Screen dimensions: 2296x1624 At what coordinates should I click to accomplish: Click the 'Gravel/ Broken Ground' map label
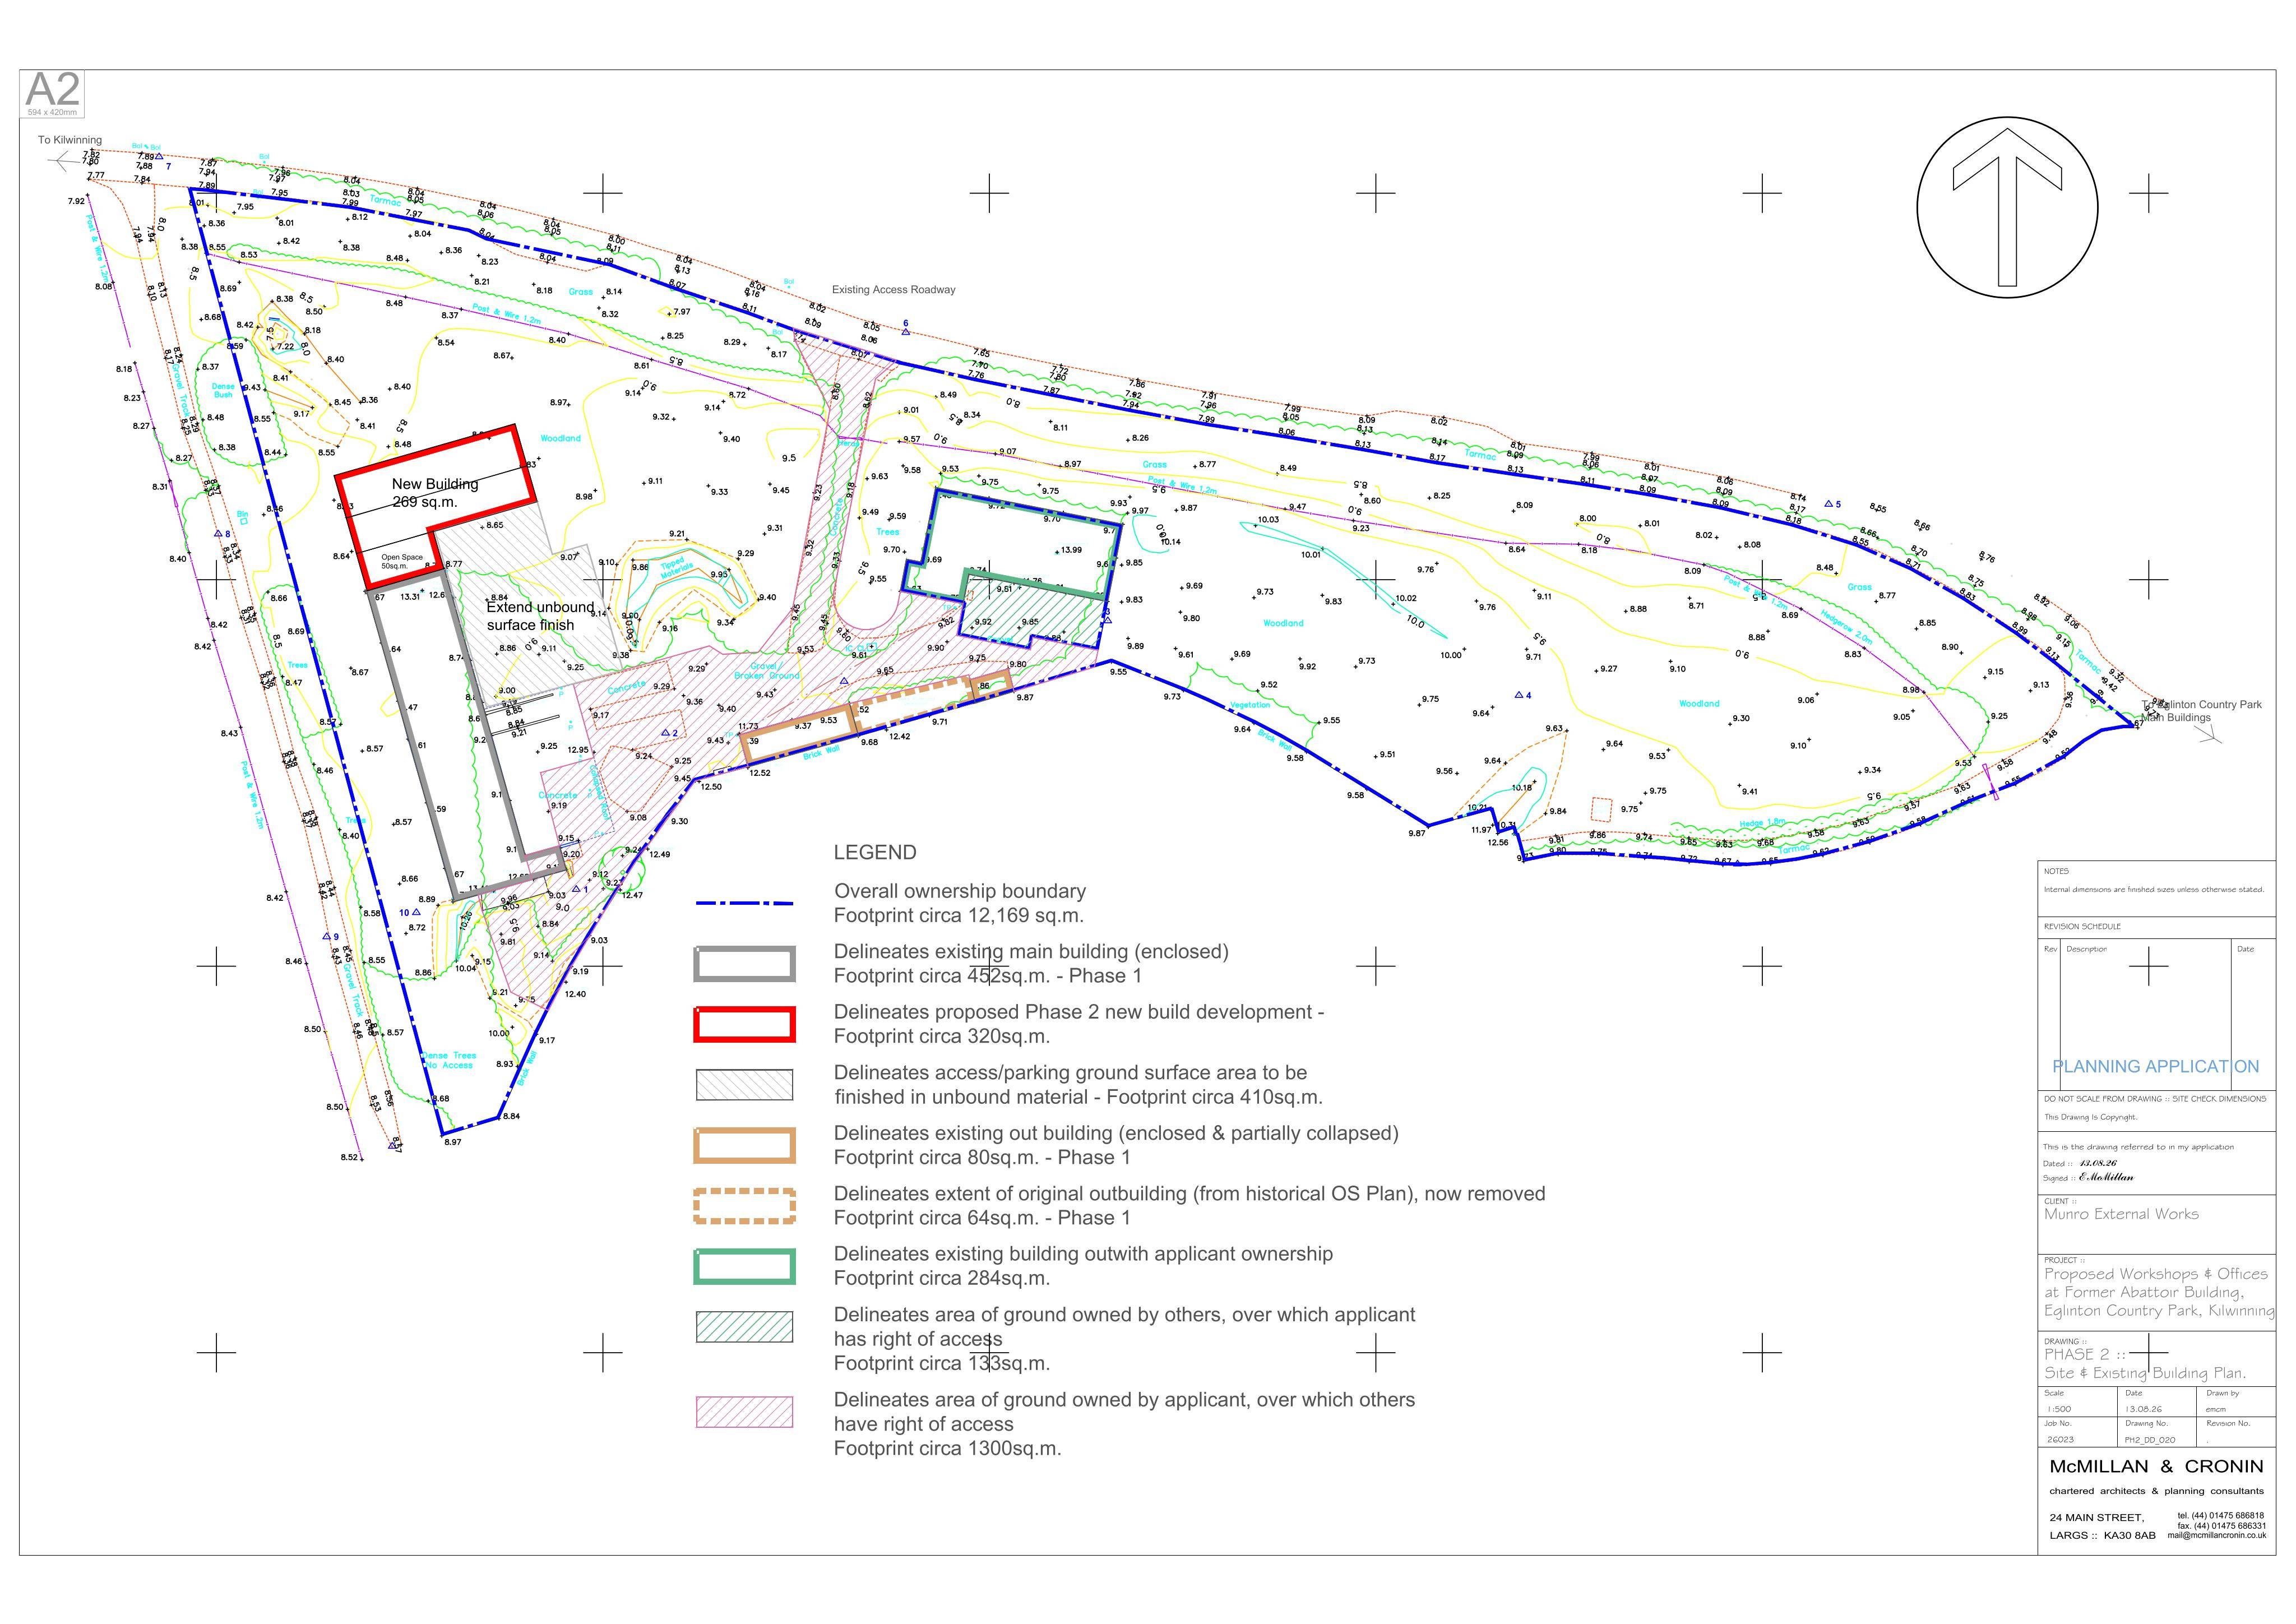(767, 671)
